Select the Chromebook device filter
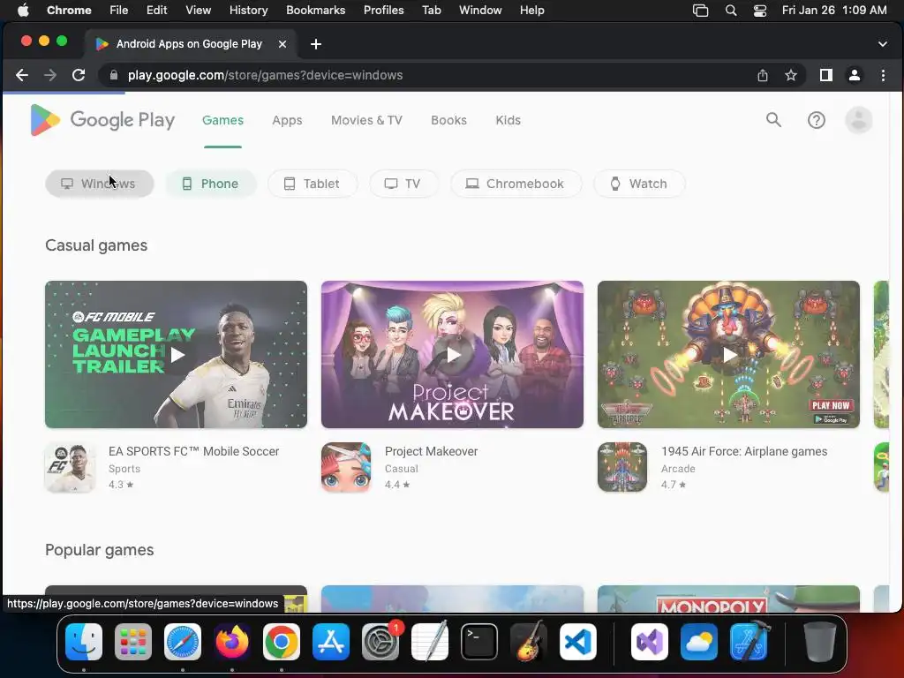The width and height of the screenshot is (904, 678). pos(516,184)
